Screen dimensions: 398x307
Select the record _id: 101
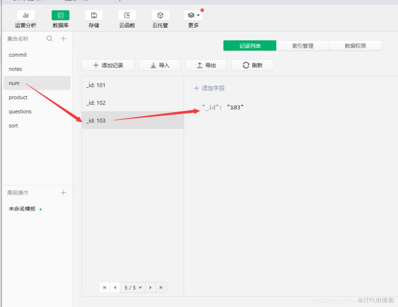[133, 85]
